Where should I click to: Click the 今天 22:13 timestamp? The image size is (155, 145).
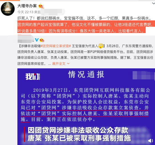[x=25, y=12]
